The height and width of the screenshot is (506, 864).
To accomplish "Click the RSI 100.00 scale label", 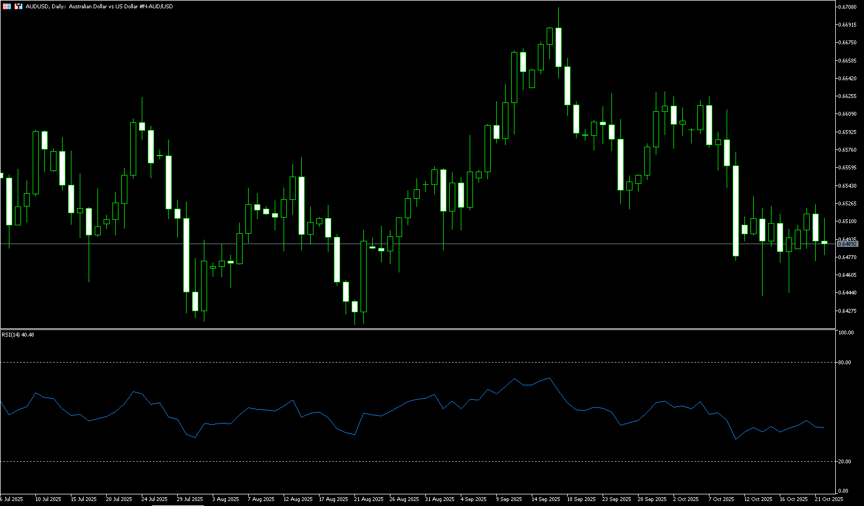I will click(846, 333).
